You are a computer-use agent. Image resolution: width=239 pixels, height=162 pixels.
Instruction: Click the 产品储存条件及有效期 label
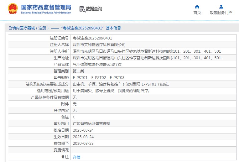pos(50,97)
